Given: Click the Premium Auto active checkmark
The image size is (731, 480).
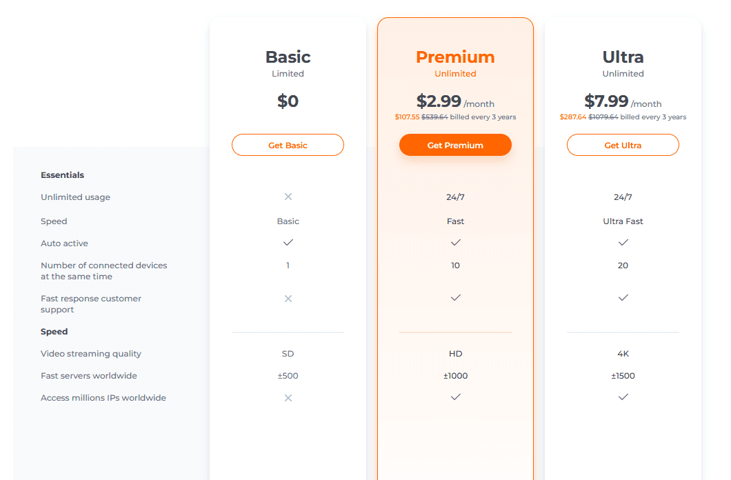Looking at the screenshot, I should 455,242.
